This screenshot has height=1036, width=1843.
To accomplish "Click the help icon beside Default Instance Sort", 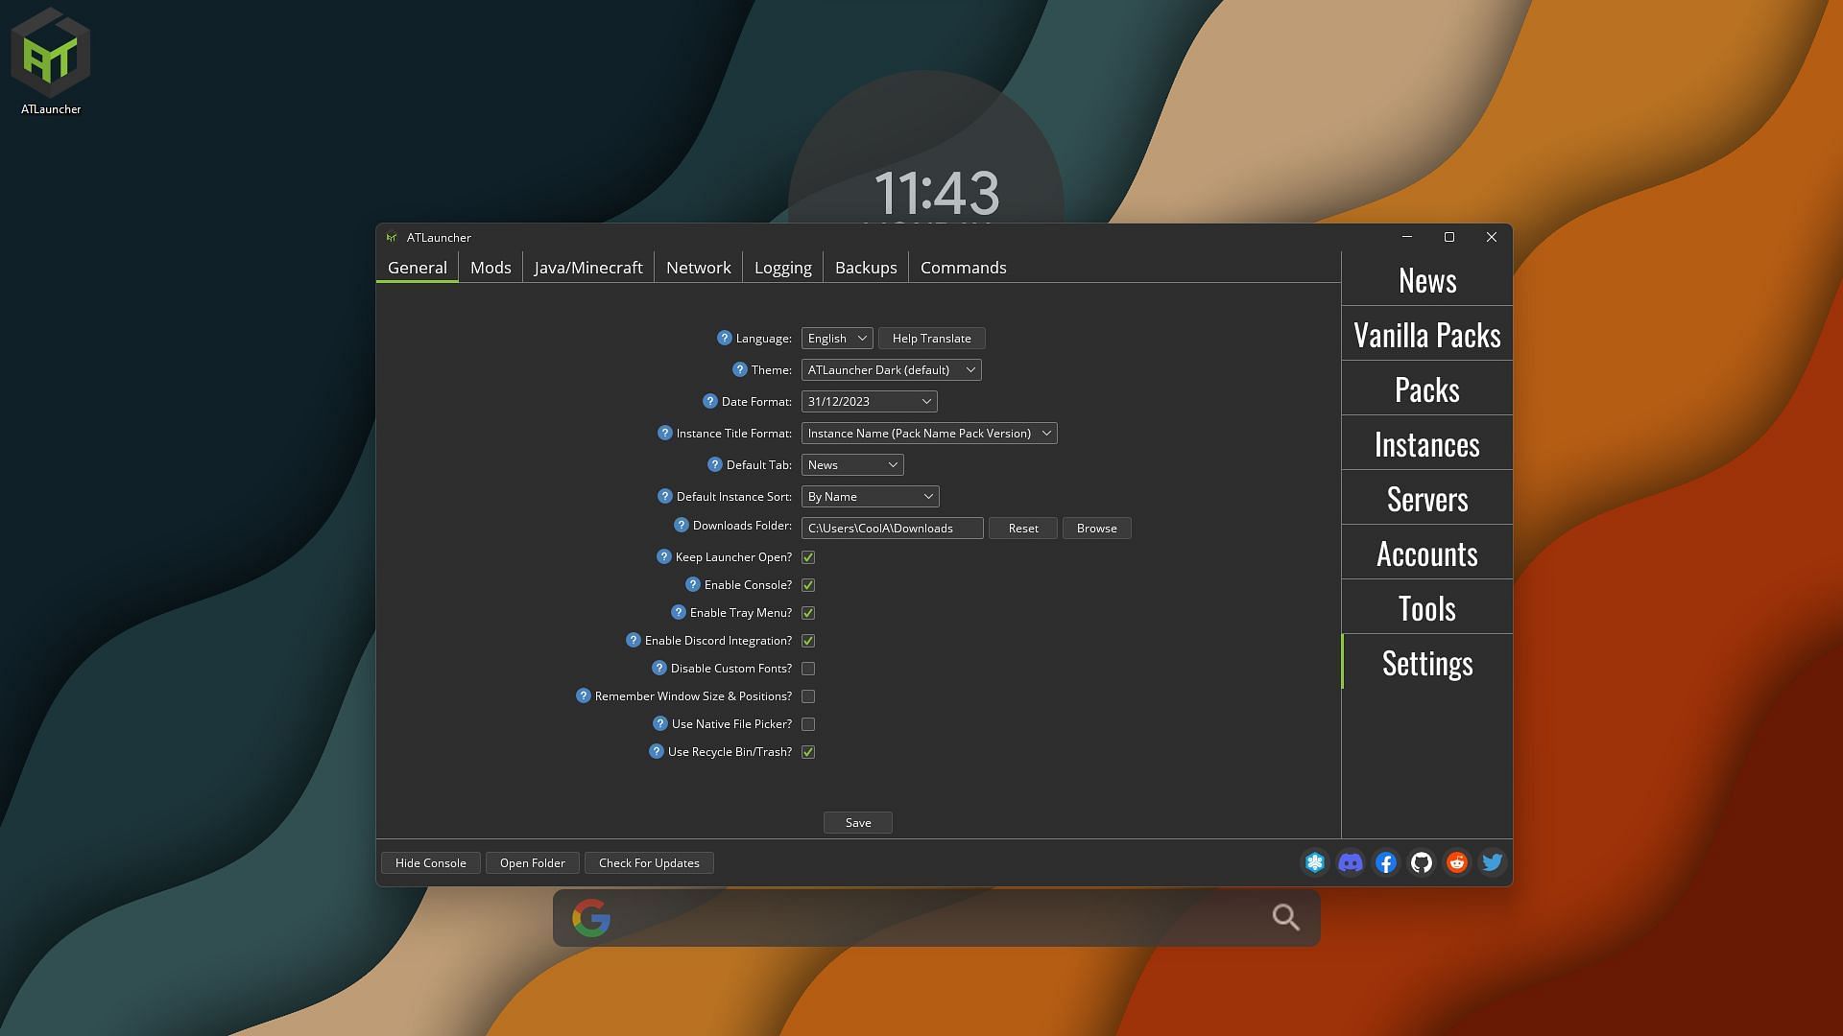I will pyautogui.click(x=665, y=496).
